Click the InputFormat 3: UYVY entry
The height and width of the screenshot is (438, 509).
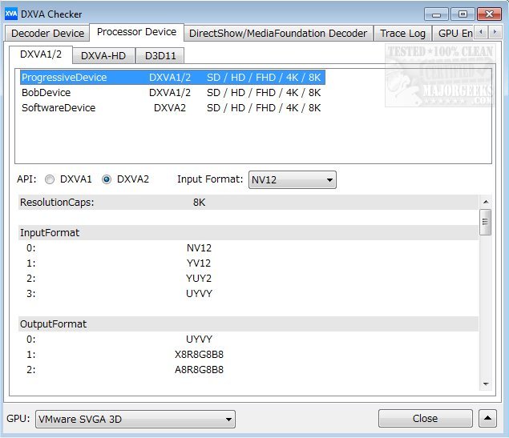(x=248, y=293)
